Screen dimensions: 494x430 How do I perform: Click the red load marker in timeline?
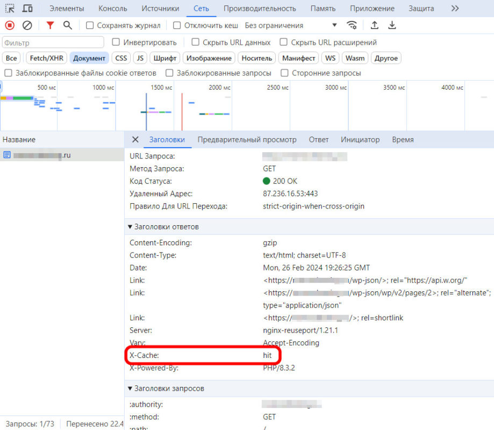click(x=182, y=111)
